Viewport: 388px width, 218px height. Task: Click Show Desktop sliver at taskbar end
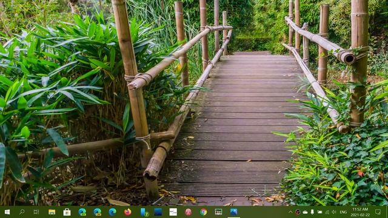[x=387, y=212]
